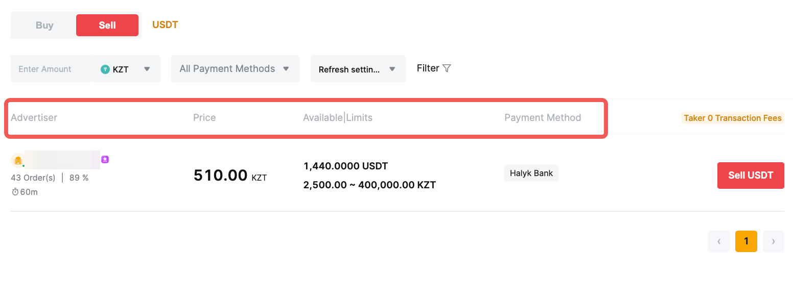Open the KZT currency dropdown
Screen dimensions: 793x299
pos(127,69)
